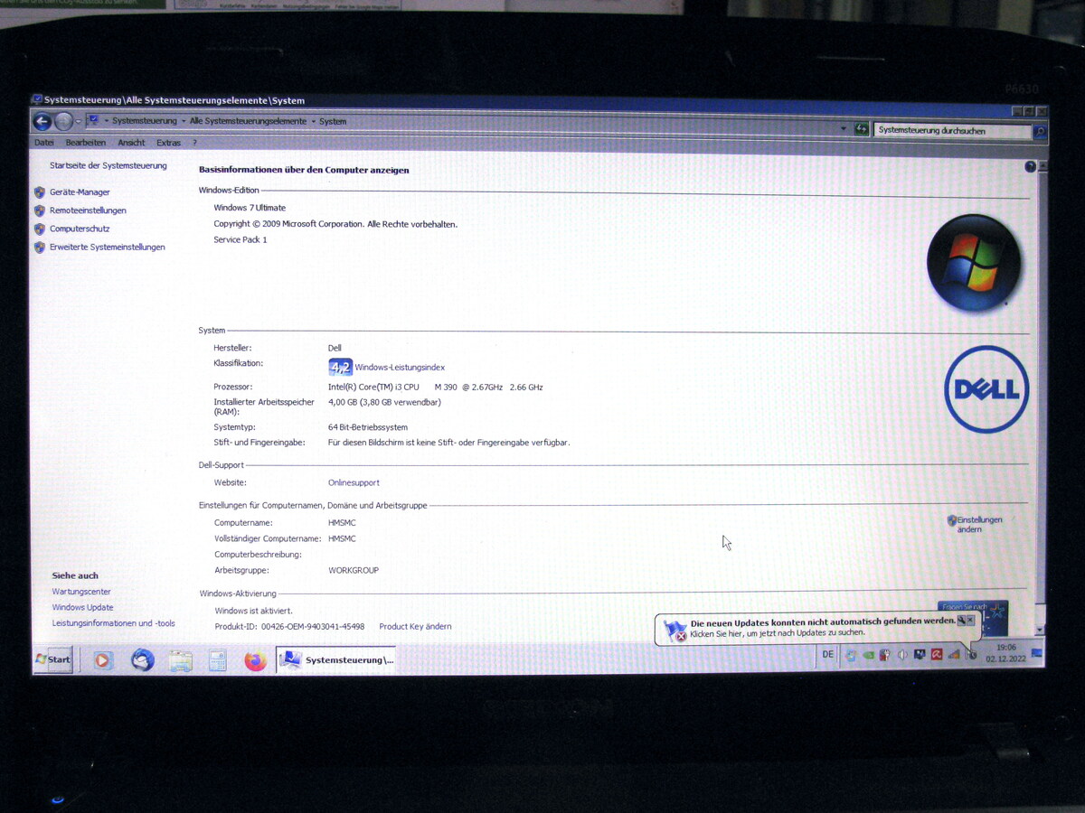Expand arrow before Alle Systemsteuerungselemente breadcrumb
1085x813 pixels.
(x=184, y=121)
